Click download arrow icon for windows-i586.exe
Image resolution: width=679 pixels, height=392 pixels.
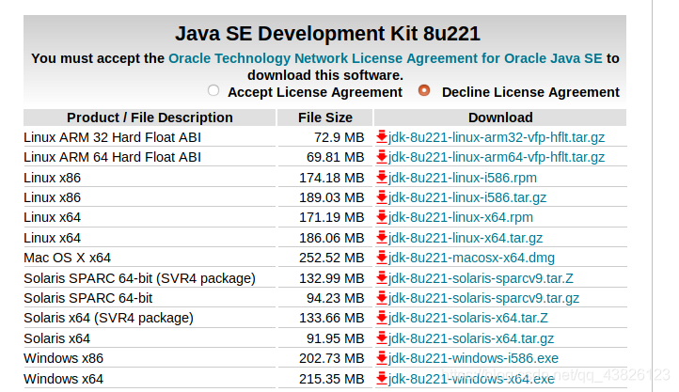[382, 358]
